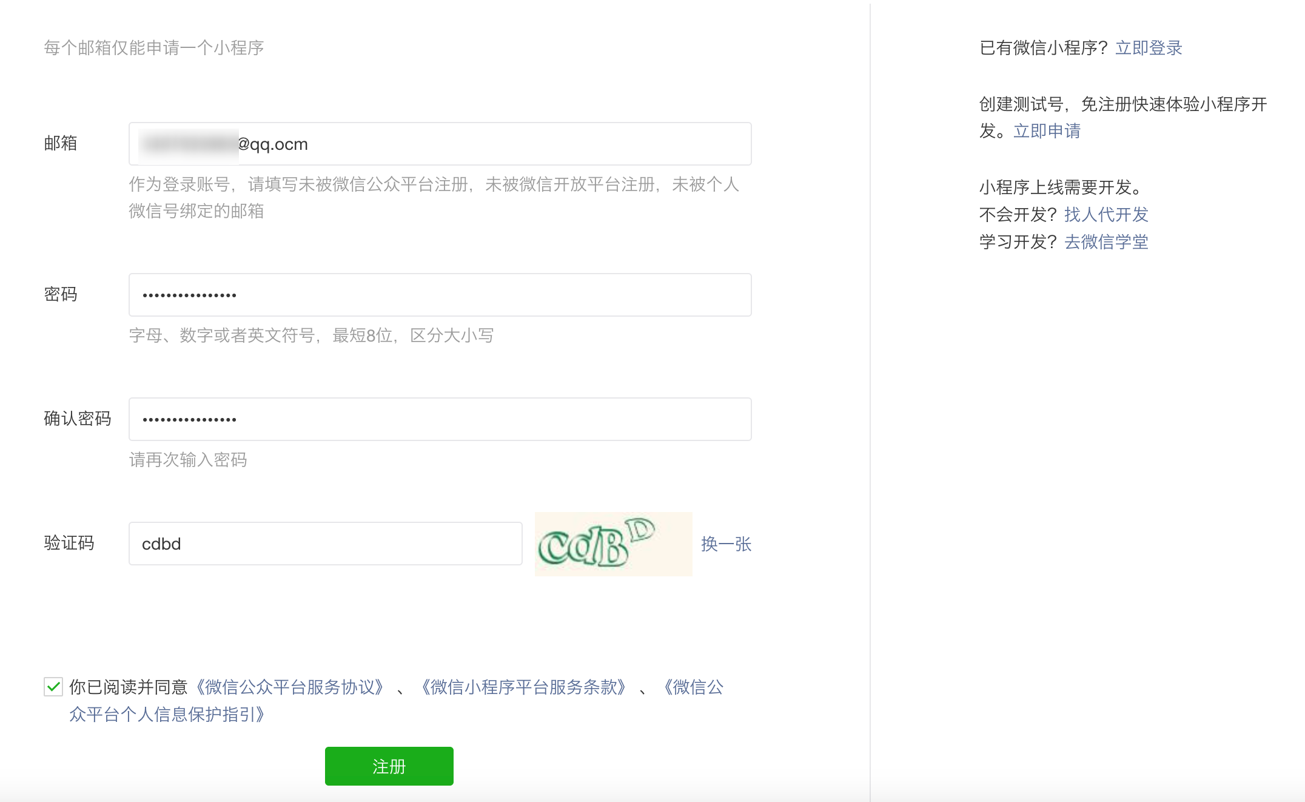The height and width of the screenshot is (802, 1305).
Task: Click the 找人代开发 link
Action: (x=1106, y=214)
